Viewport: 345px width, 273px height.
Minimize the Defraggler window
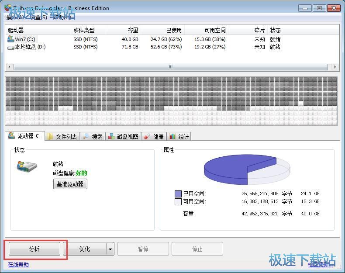coord(305,8)
